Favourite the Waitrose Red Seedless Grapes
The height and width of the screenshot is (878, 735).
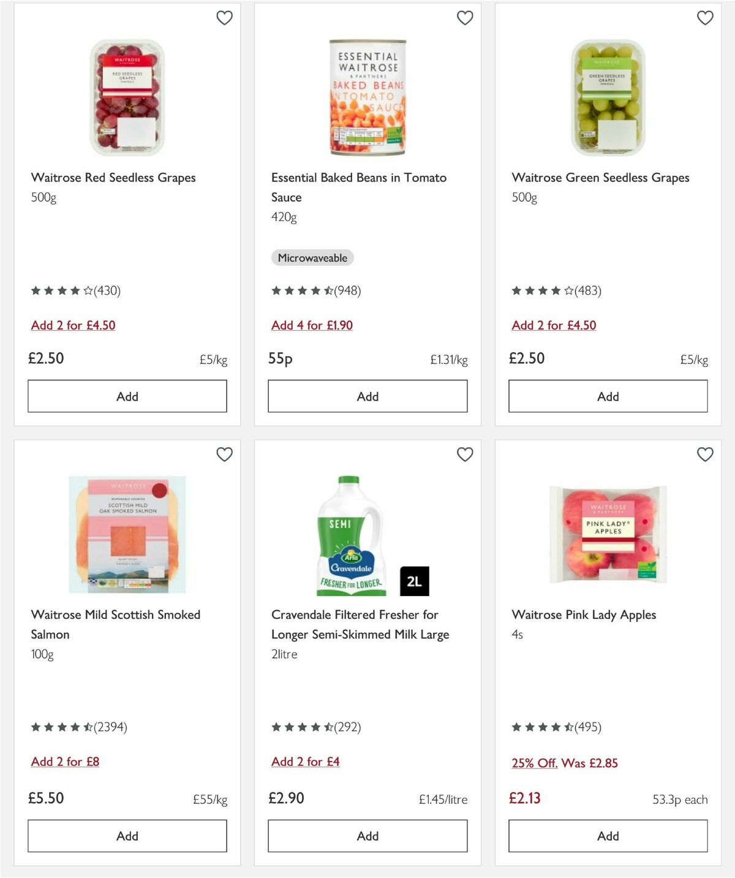coord(224,18)
